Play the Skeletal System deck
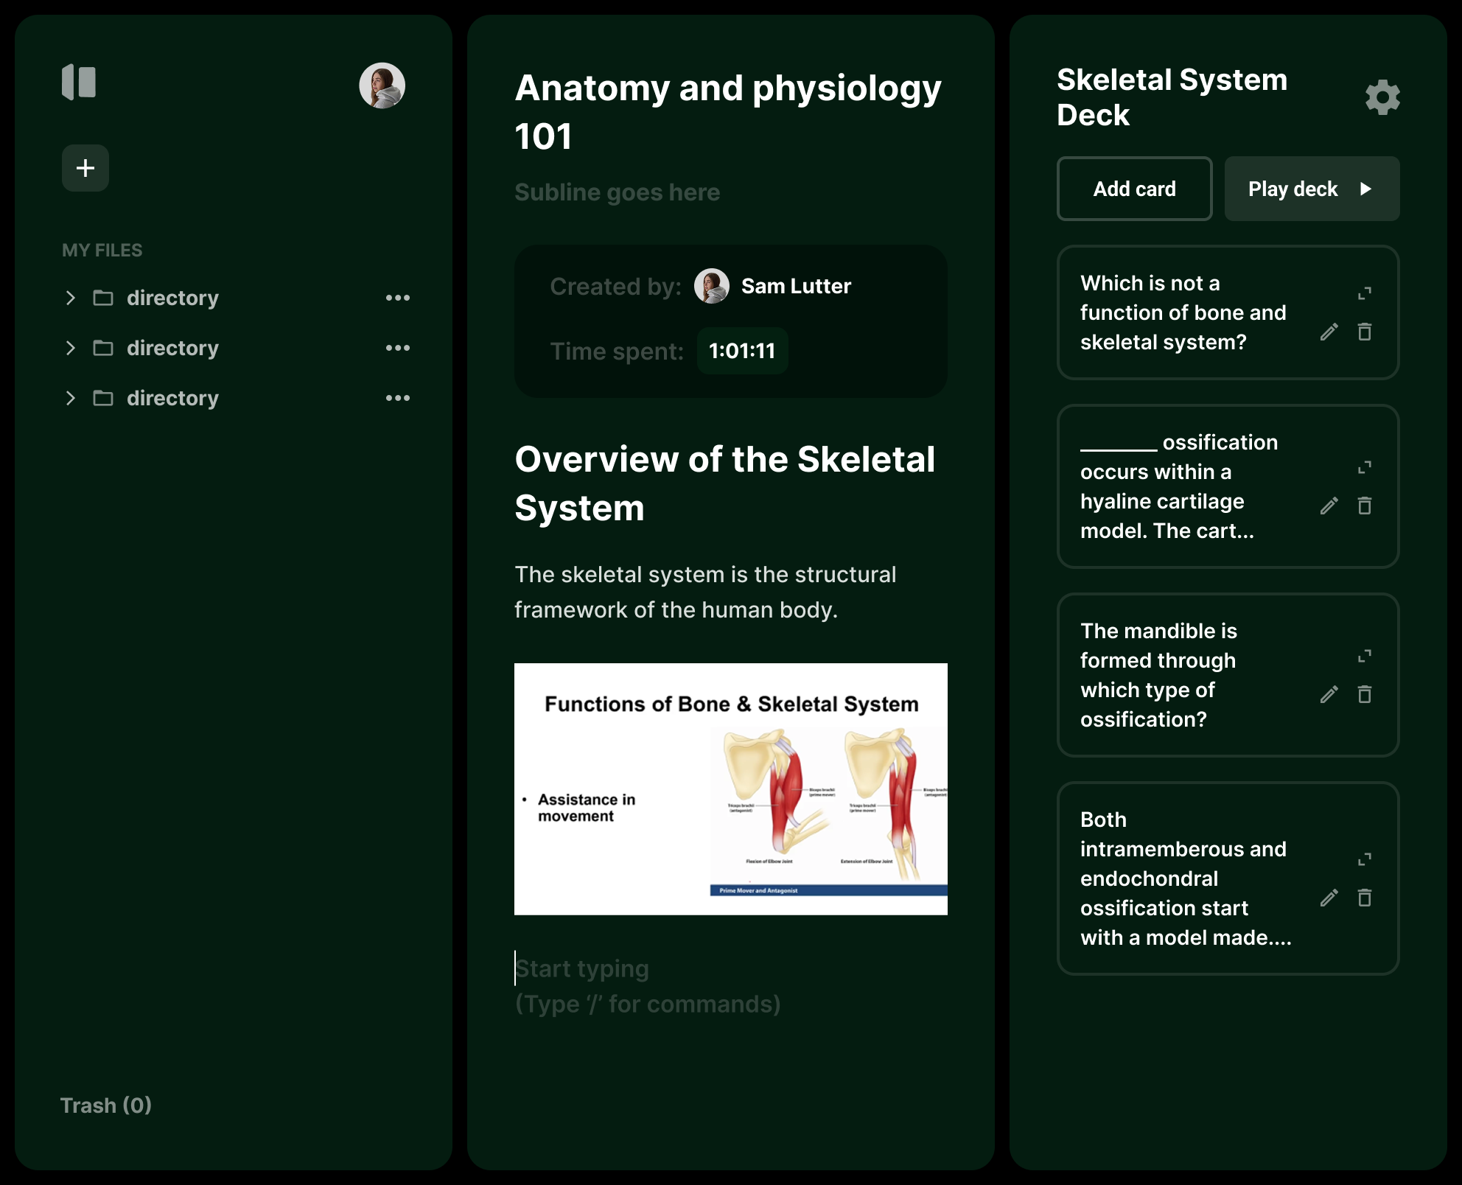The width and height of the screenshot is (1462, 1185). [x=1311, y=189]
